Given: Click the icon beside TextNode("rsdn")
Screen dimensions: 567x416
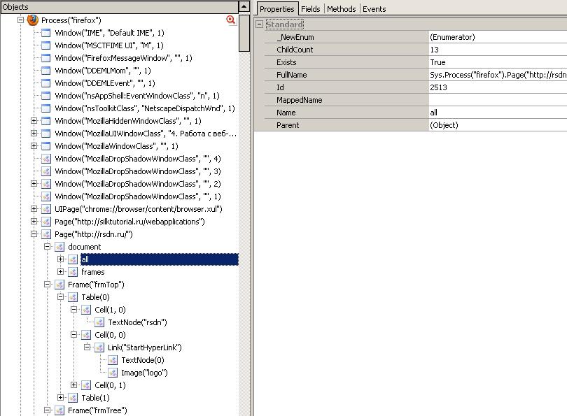Looking at the screenshot, I should point(99,322).
